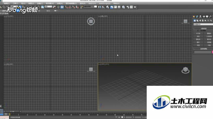Image resolution: width=213 pixels, height=119 pixels.
Task: Select Geometry category in Create panel
Action: [195, 21]
